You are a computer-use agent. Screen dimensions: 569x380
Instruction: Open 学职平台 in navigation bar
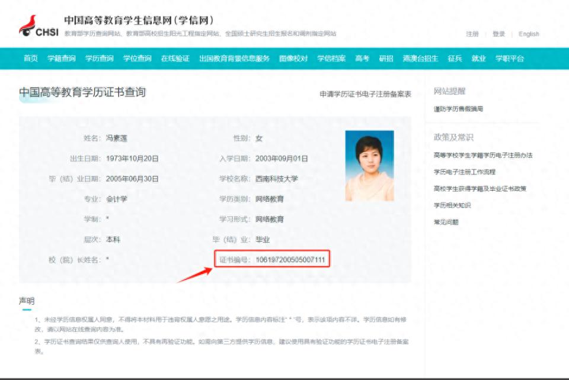[510, 59]
